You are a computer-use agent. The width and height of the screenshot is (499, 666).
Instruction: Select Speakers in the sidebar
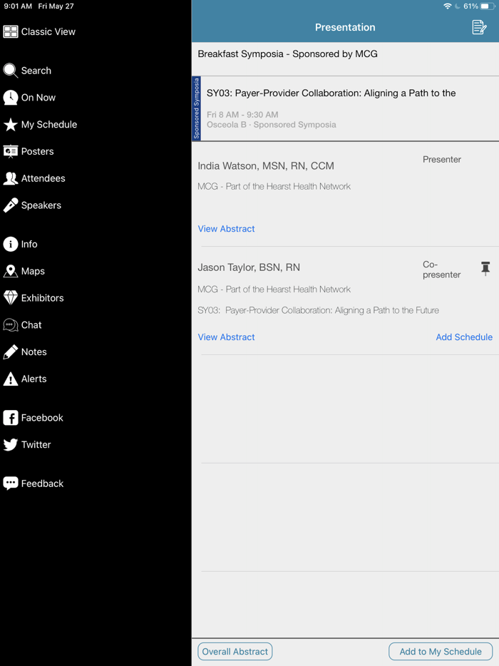pyautogui.click(x=41, y=205)
